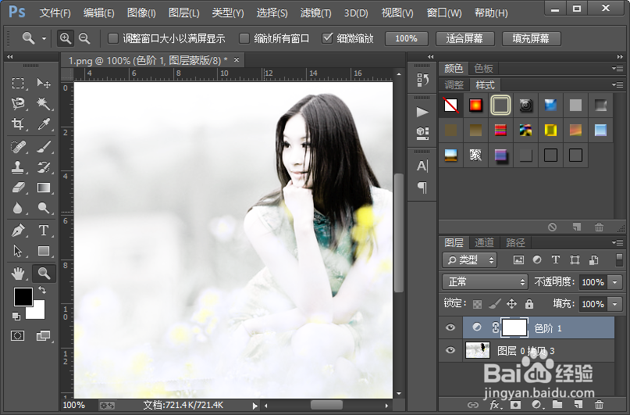Choose Zoom Out mode in options bar
The height and width of the screenshot is (415, 630).
[x=84, y=38]
